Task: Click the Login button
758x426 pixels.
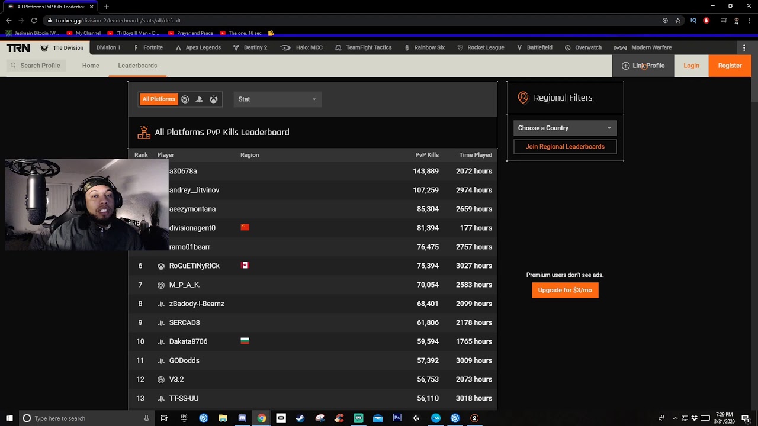Action: click(691, 66)
